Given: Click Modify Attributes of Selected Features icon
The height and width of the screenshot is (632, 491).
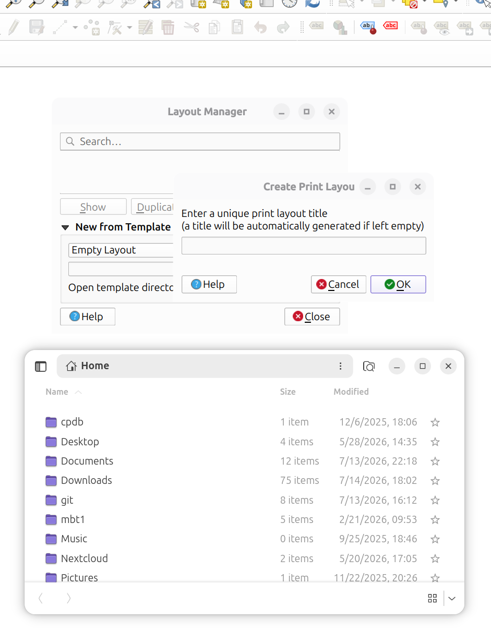Looking at the screenshot, I should [x=146, y=27].
